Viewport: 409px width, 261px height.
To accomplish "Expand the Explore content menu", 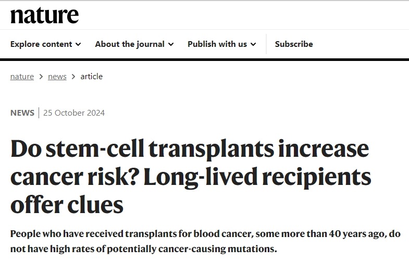I will click(45, 44).
